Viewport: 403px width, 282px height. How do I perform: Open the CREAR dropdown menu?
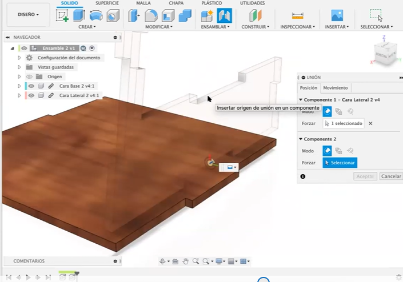pyautogui.click(x=87, y=27)
